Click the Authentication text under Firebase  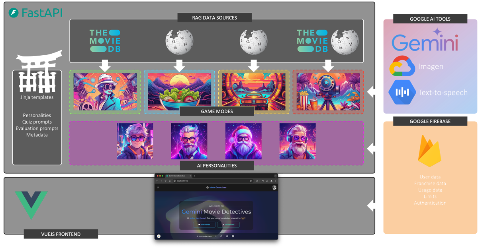[430, 203]
